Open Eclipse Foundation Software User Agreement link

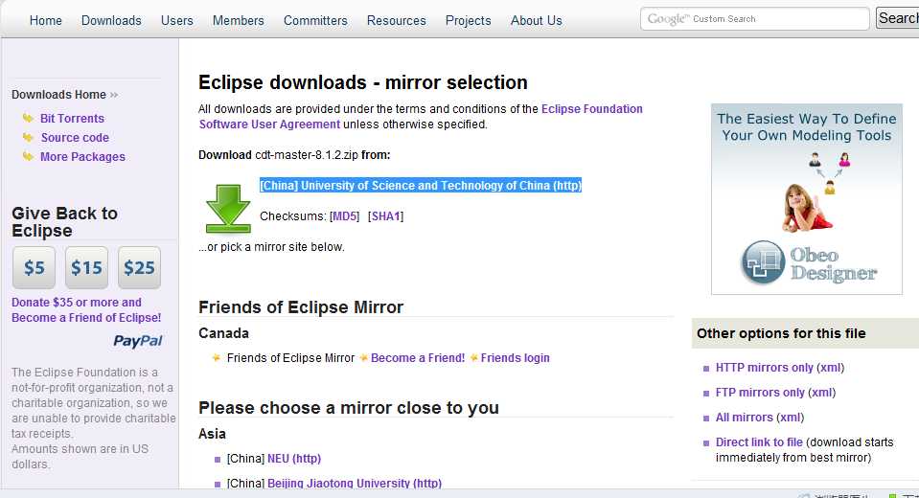(x=421, y=117)
